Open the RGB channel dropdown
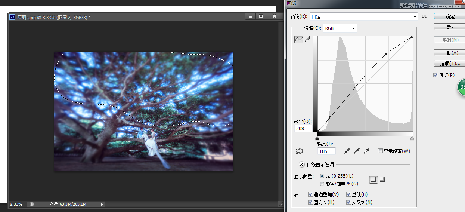This screenshot has height=212, width=465. click(x=340, y=28)
